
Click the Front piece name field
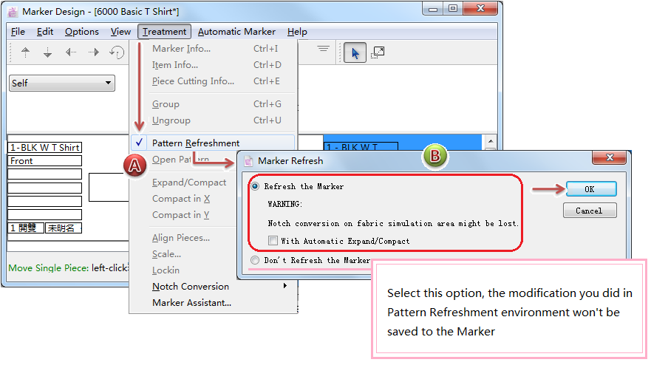[x=44, y=161]
